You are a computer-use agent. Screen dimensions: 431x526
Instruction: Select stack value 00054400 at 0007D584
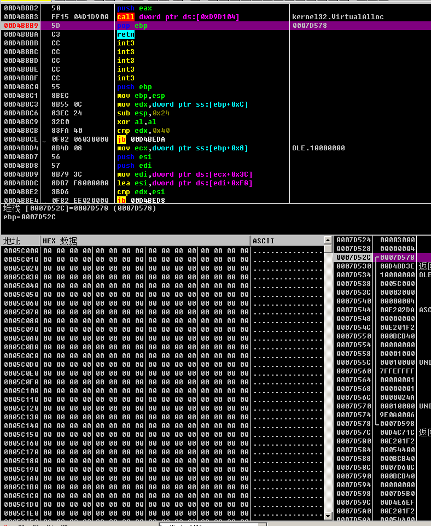pos(398,450)
